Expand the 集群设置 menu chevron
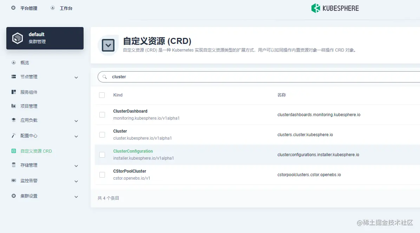This screenshot has height=233, width=420. click(x=76, y=197)
